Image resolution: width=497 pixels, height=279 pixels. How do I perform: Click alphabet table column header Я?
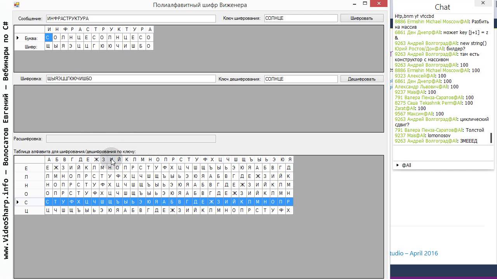(x=290, y=160)
